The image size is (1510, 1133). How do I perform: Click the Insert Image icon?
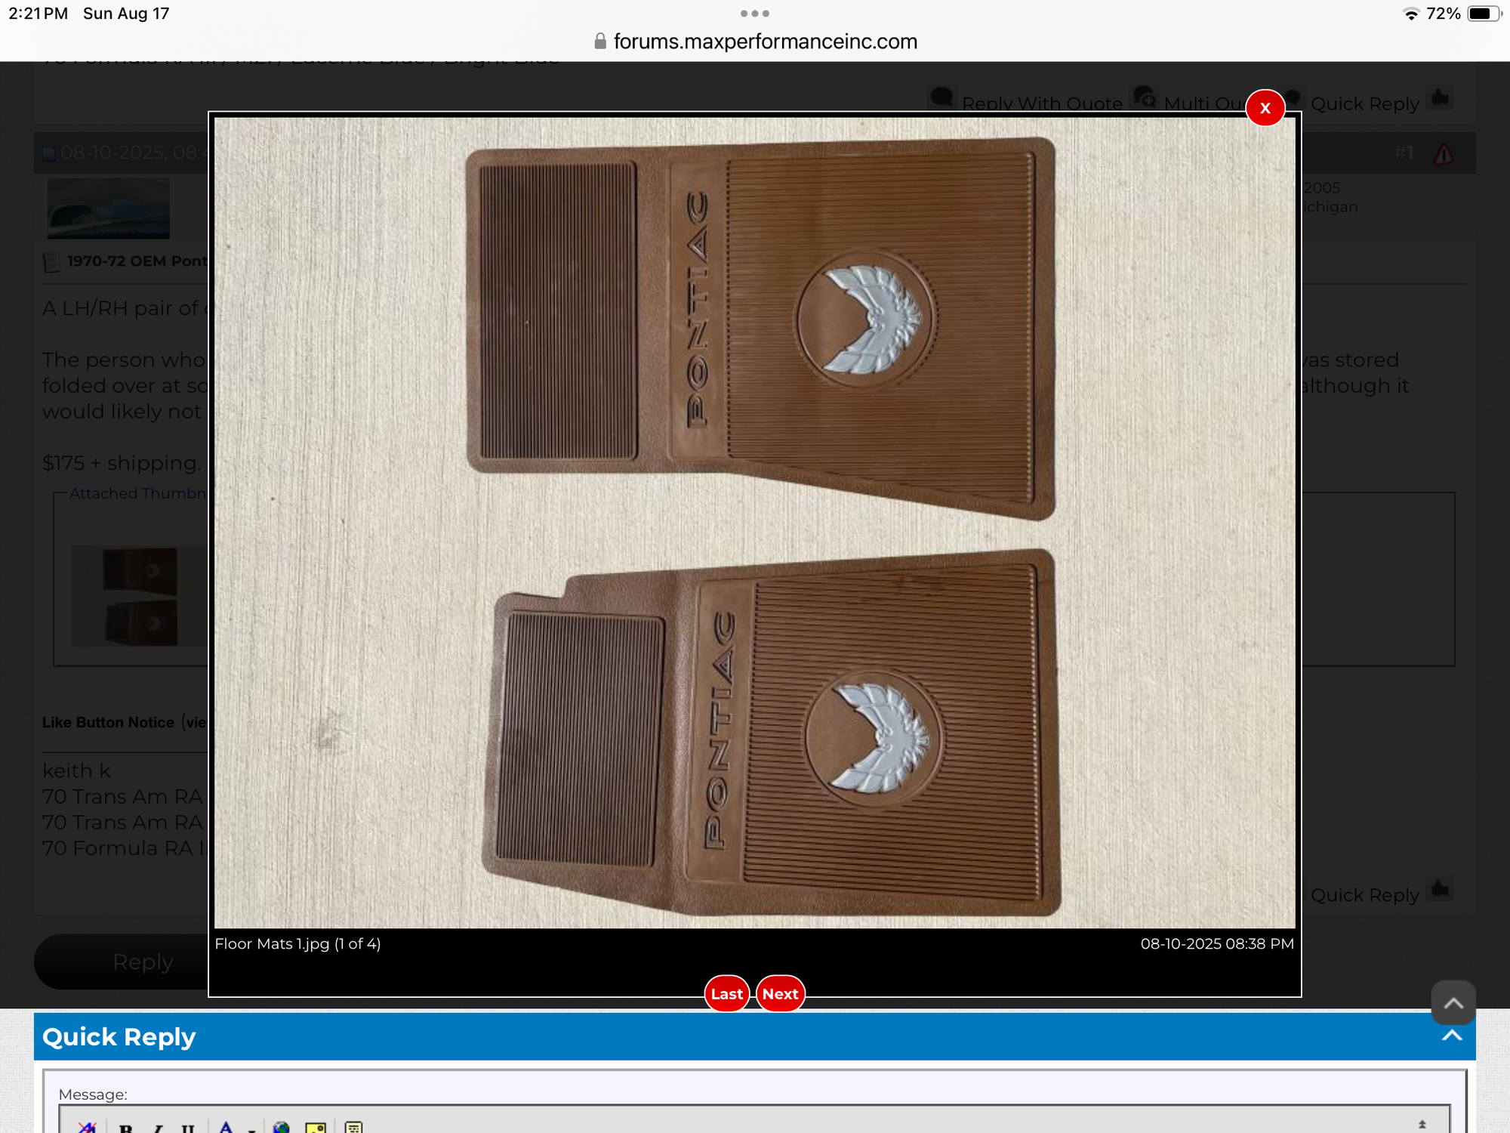[316, 1128]
